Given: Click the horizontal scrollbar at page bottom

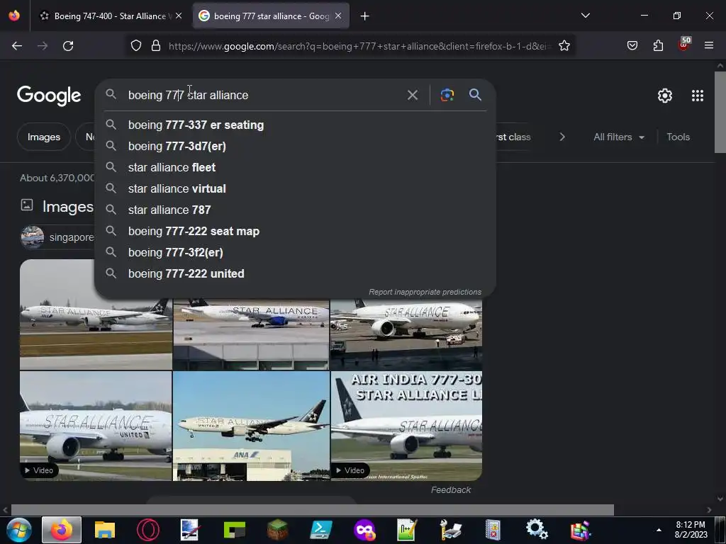Looking at the screenshot, I should pyautogui.click(x=313, y=510).
